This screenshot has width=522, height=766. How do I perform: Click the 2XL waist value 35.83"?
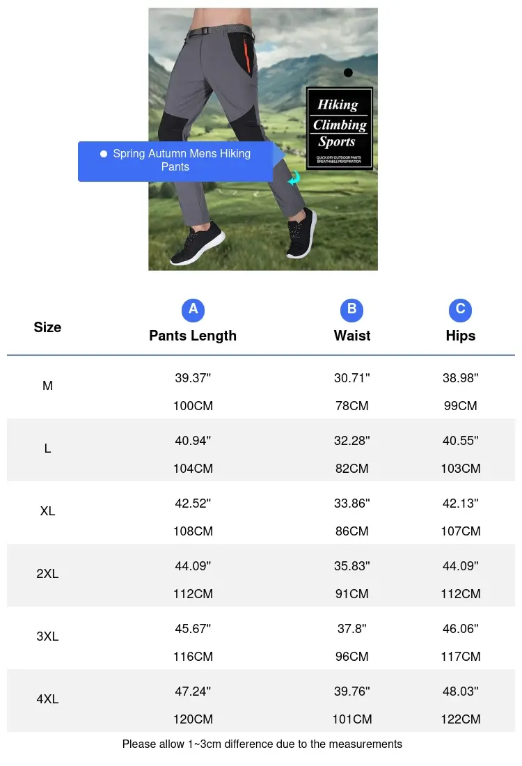pos(352,565)
